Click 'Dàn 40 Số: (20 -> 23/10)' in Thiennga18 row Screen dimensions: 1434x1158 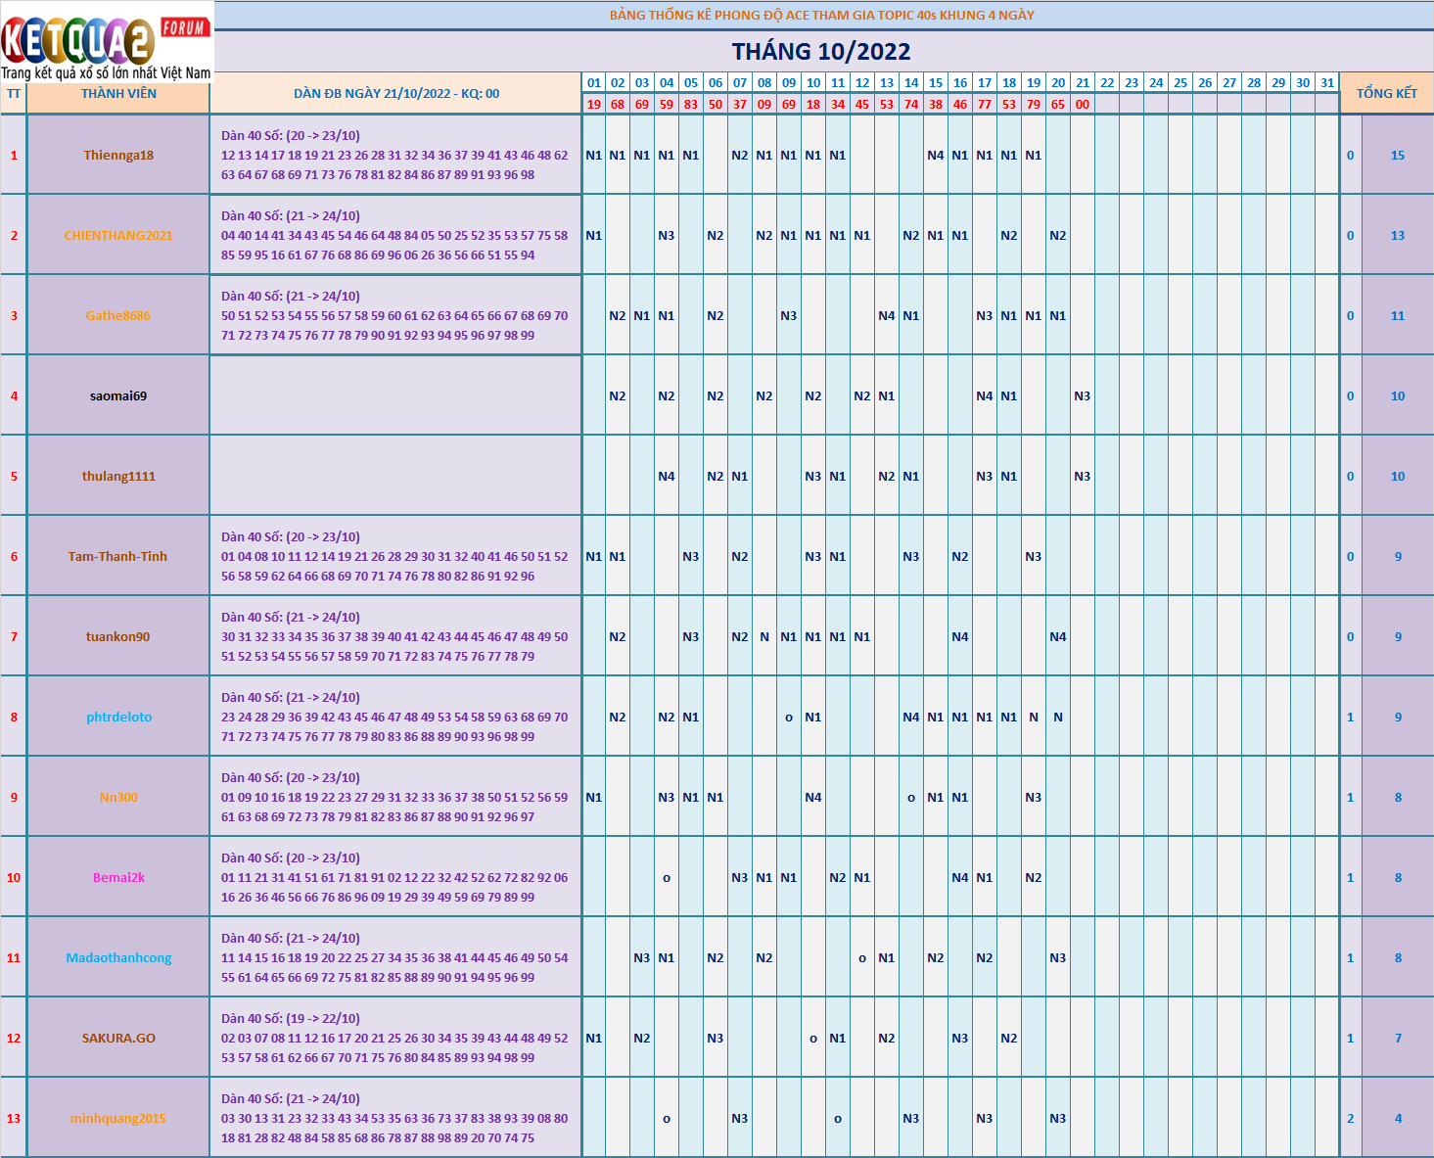click(x=291, y=135)
